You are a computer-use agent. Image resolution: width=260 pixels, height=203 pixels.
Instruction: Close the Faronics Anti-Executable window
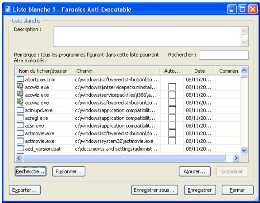pyautogui.click(x=253, y=9)
